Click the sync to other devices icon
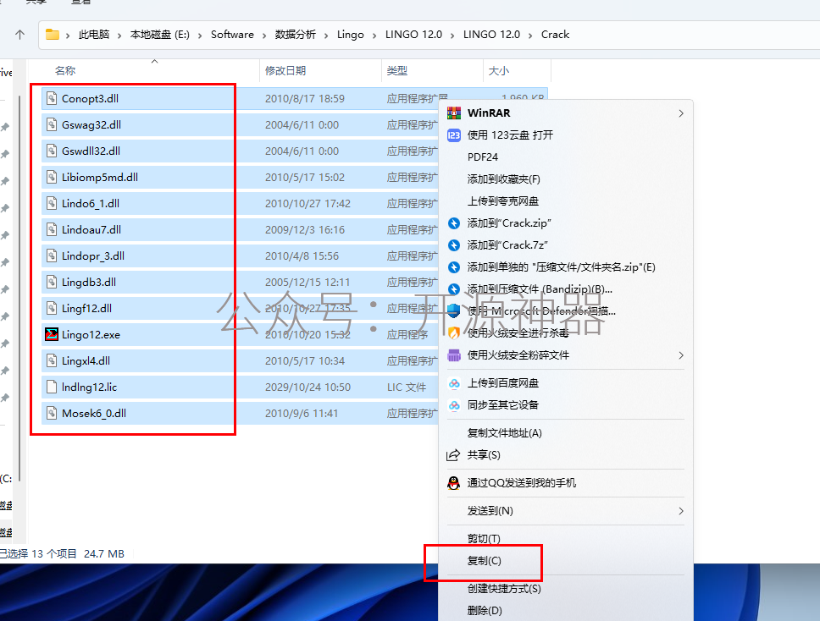 pos(454,404)
